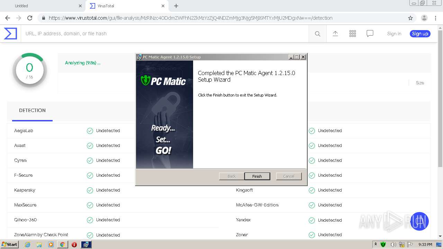Open the apps grid icon
443x249 pixels.
[353, 34]
